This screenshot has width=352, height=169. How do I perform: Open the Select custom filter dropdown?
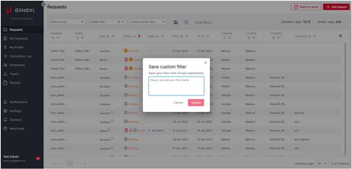click(148, 22)
